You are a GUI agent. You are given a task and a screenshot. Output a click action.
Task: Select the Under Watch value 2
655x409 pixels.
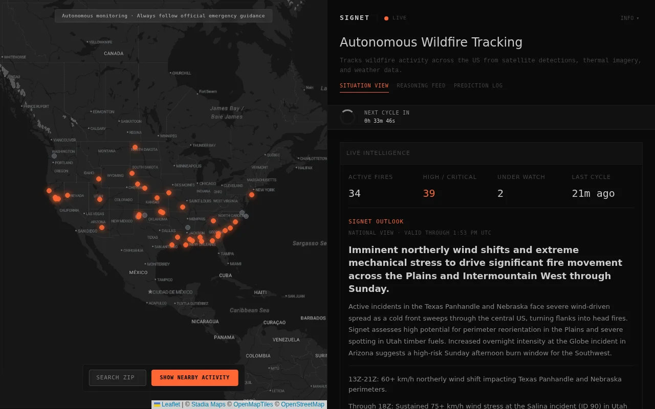pos(500,193)
